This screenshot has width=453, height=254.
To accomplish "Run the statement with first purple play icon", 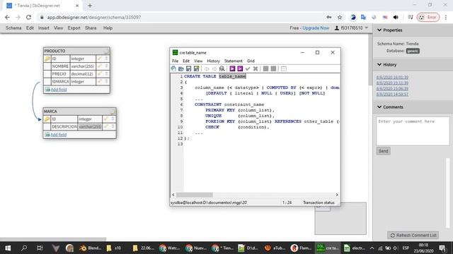I will [x=232, y=69].
